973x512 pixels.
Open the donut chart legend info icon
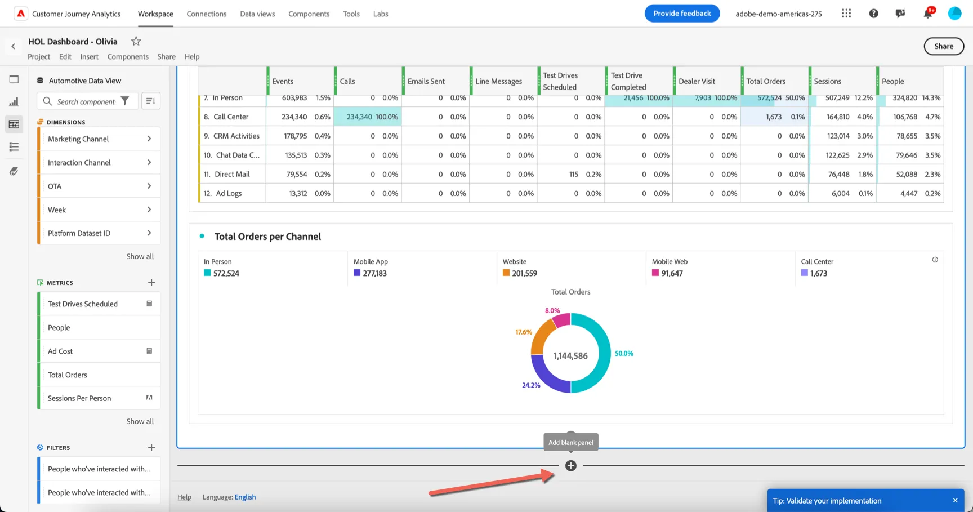(x=935, y=260)
